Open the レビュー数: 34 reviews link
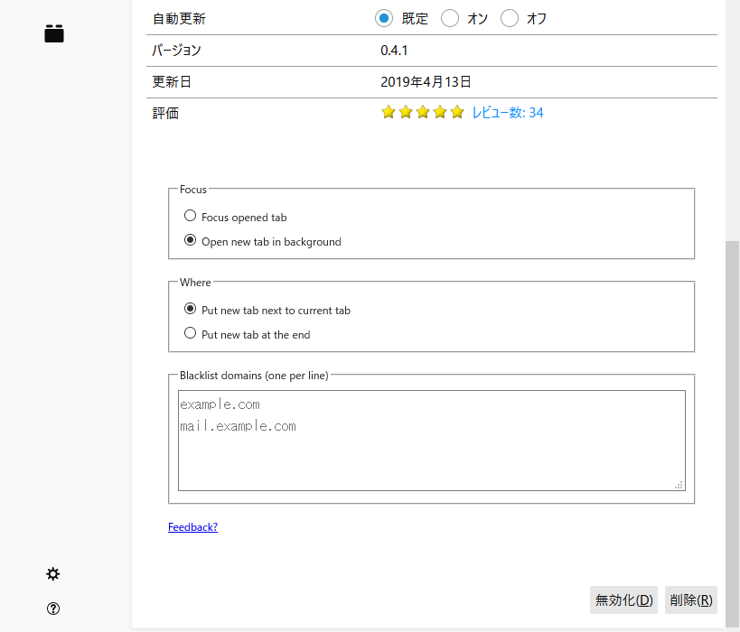The height and width of the screenshot is (632, 740). 507,113
